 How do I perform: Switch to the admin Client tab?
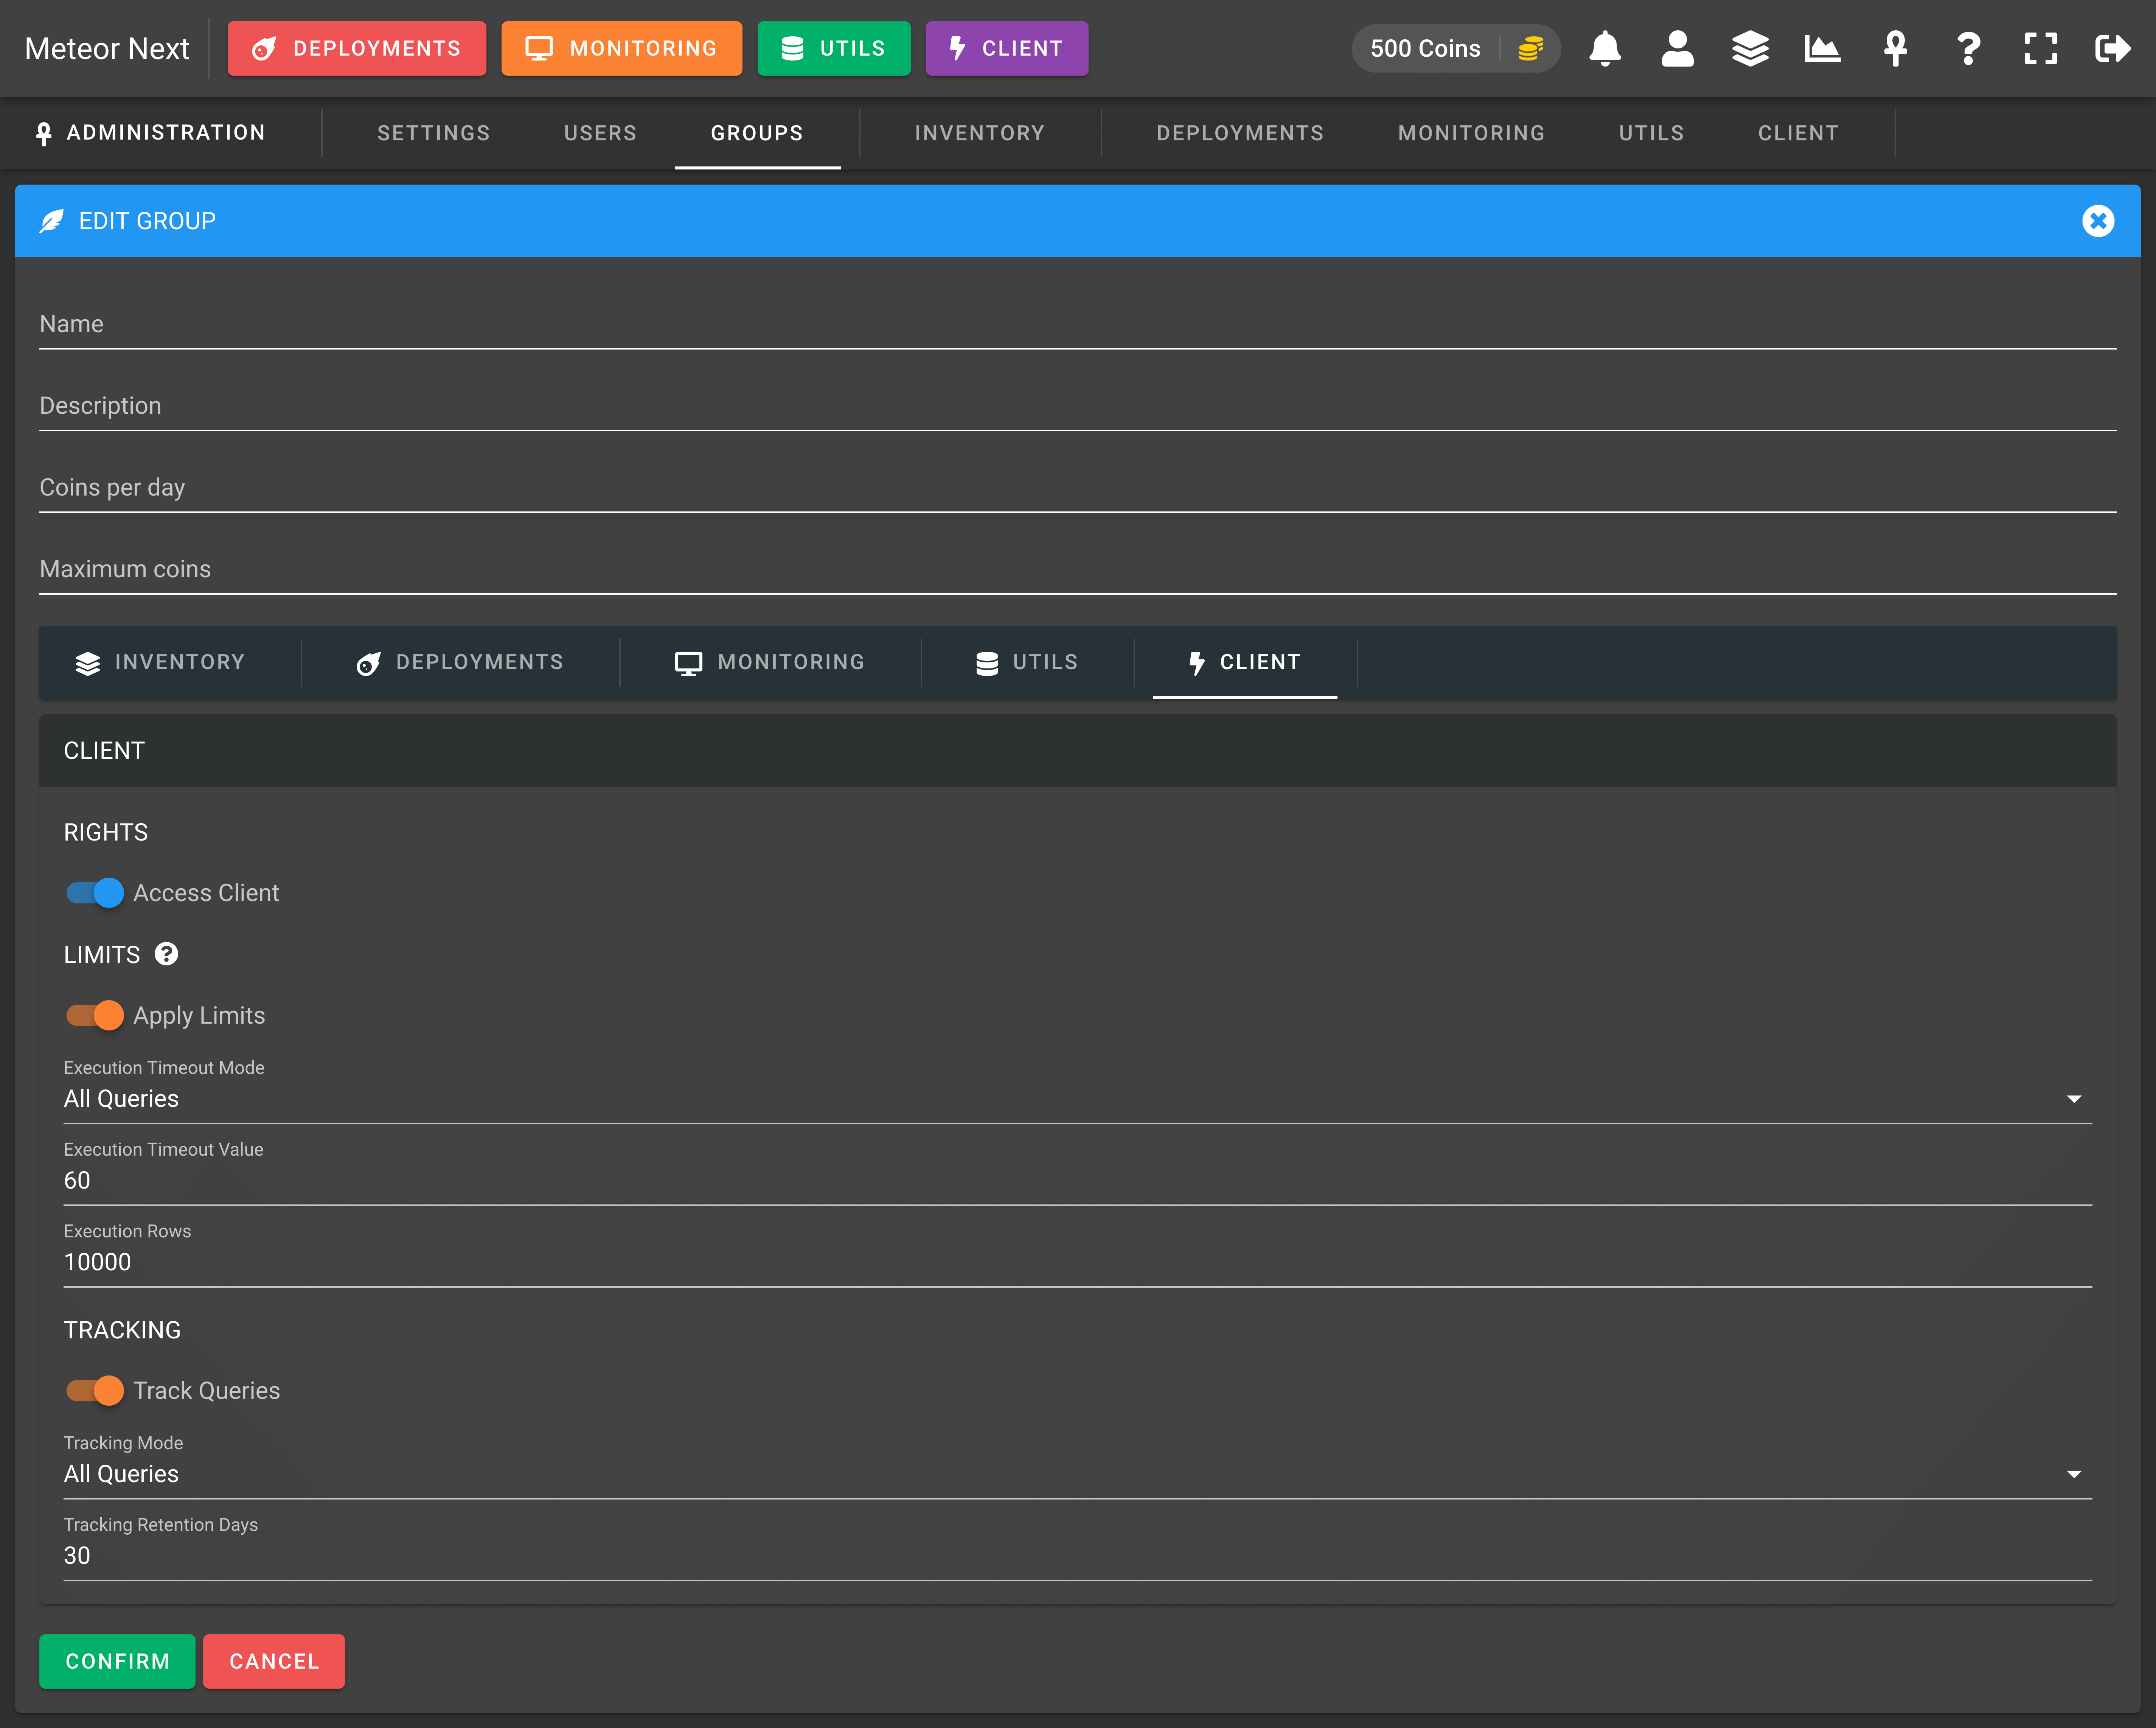coord(1798,133)
